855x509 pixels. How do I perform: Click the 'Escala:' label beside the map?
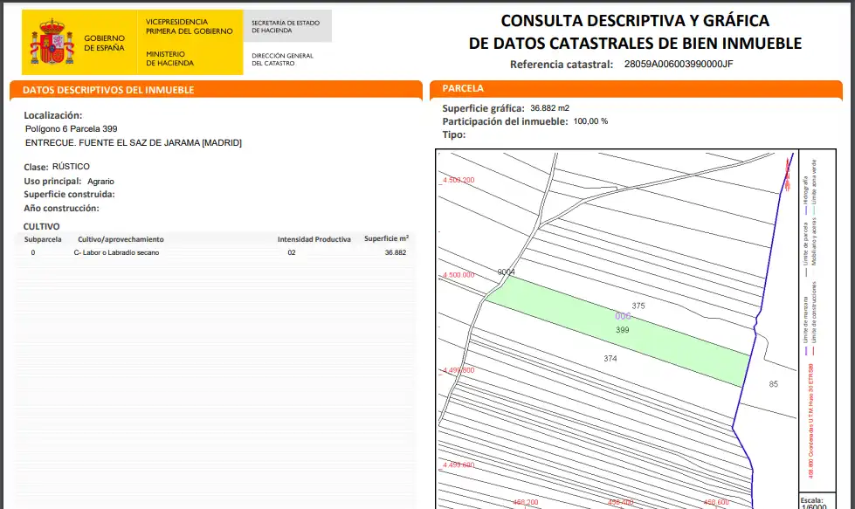pos(812,499)
